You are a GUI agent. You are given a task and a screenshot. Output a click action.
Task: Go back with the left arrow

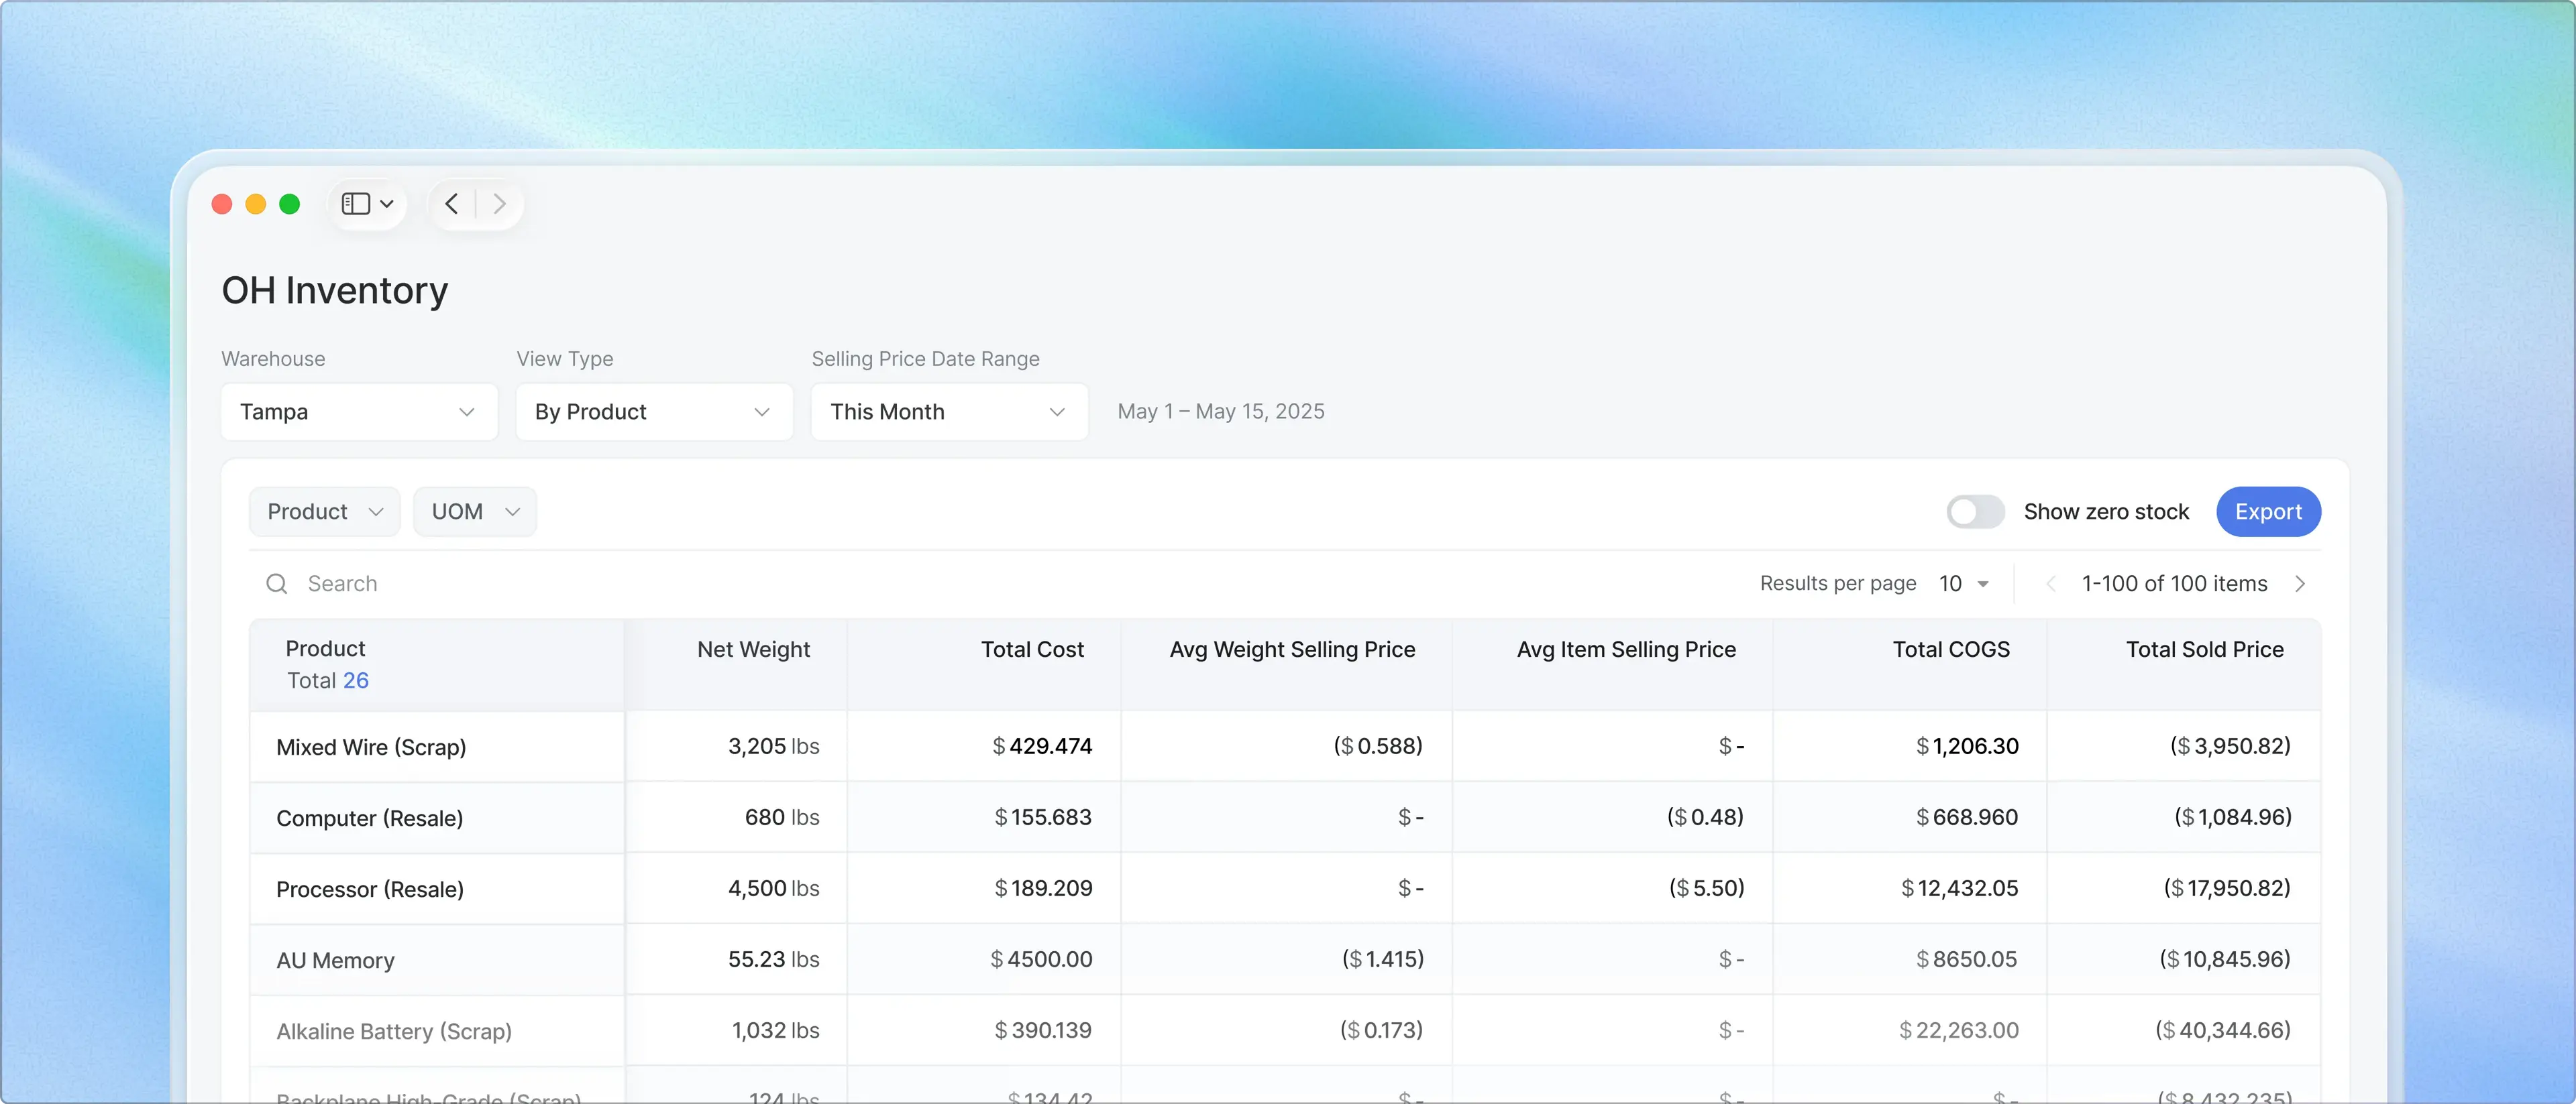452,204
